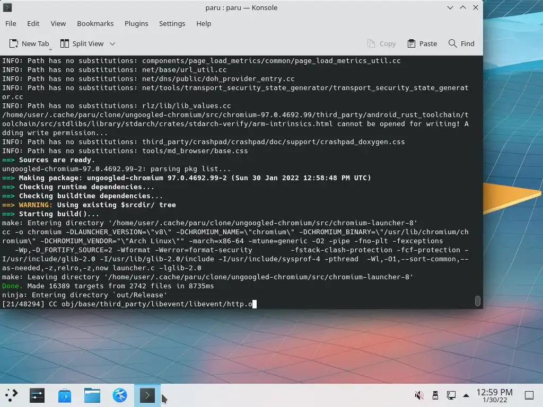Click the network connection tray icon
Screen dimensions: 543x407
pyautogui.click(x=451, y=395)
